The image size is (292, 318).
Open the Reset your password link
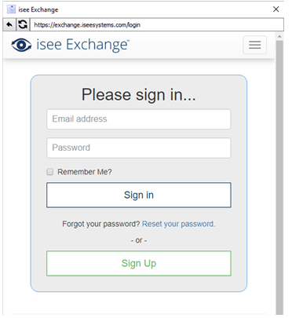[x=178, y=224]
